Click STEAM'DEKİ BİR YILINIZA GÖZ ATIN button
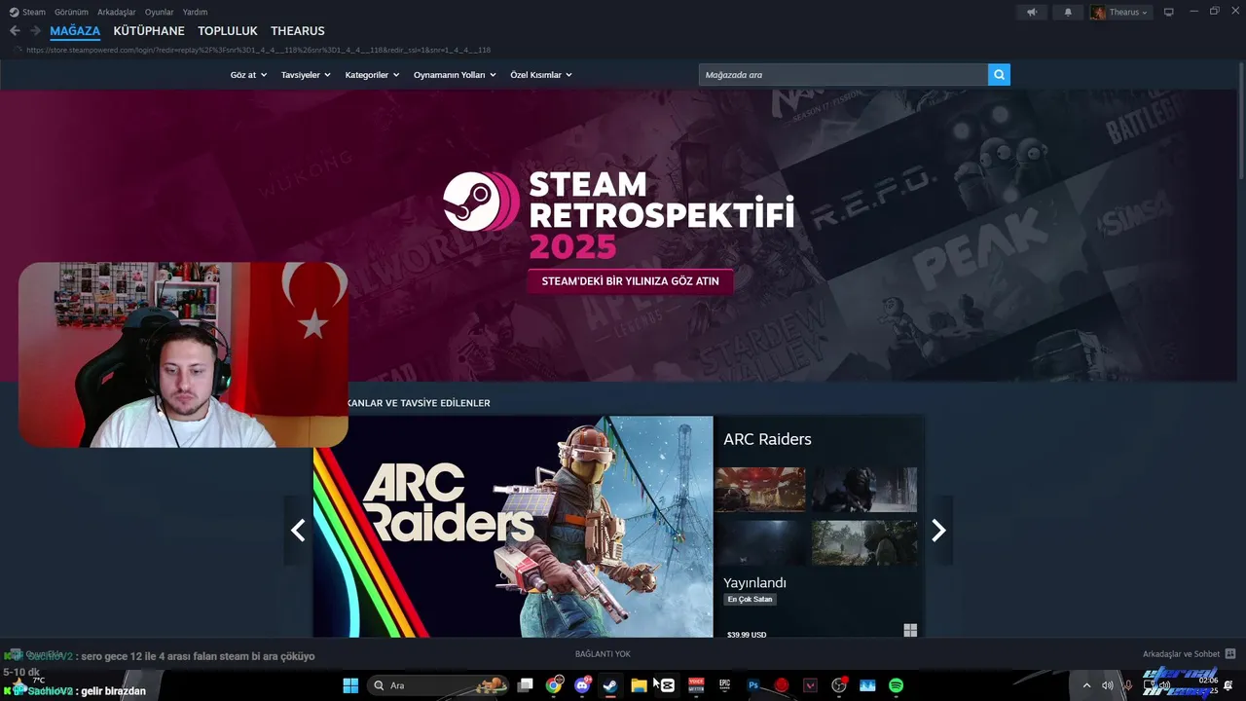Image resolution: width=1246 pixels, height=701 pixels. click(x=630, y=281)
